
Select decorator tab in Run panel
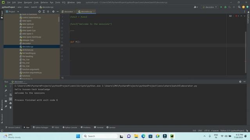[18, 82]
